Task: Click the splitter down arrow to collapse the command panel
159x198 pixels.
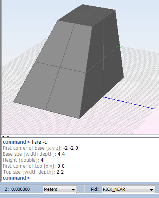Action: coord(8,137)
